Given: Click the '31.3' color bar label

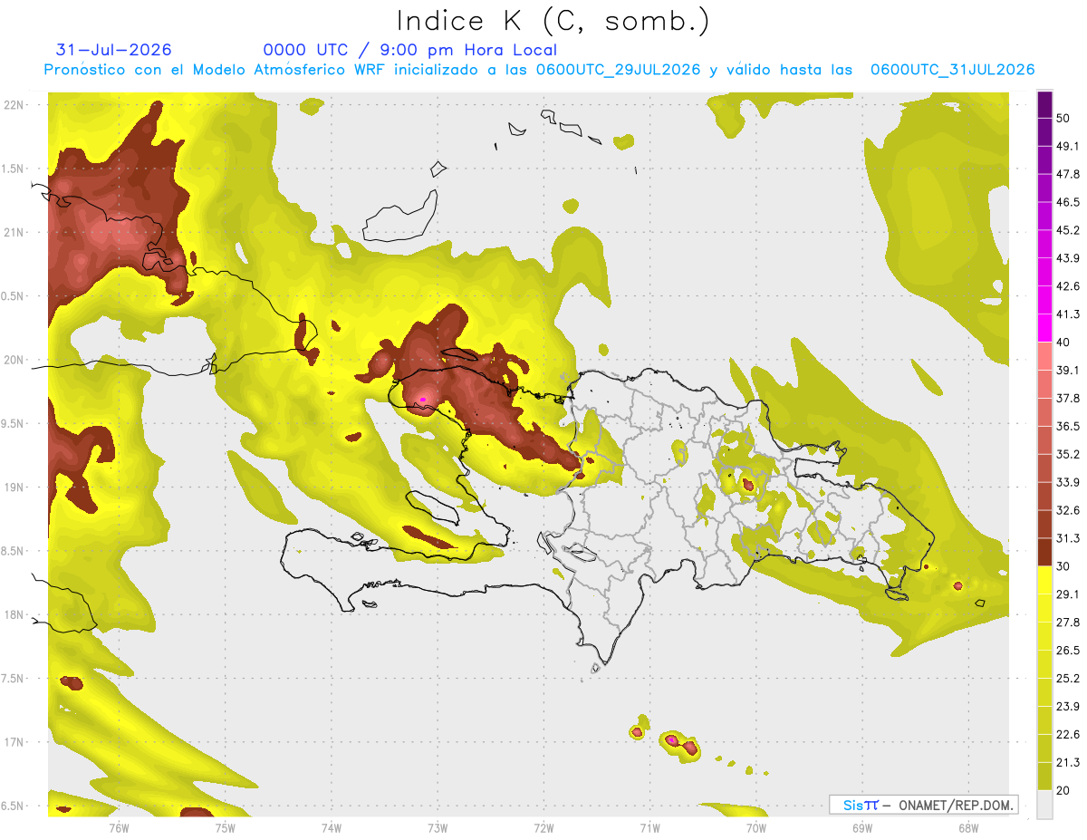Looking at the screenshot, I should (1067, 538).
